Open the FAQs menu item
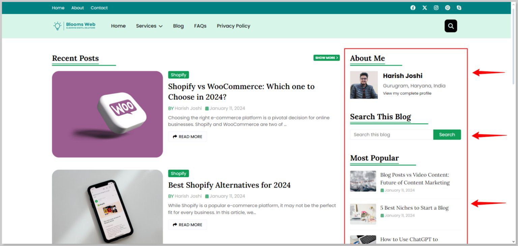 click(x=200, y=26)
